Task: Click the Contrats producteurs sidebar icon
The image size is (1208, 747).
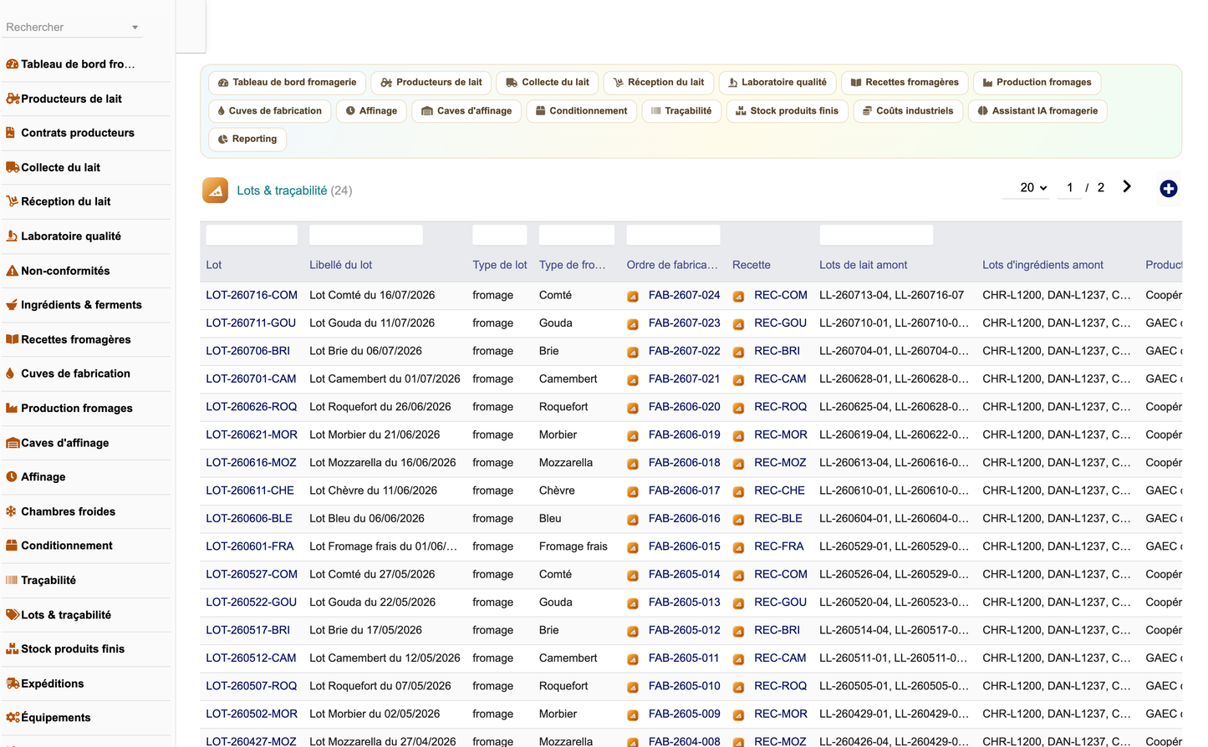Action: tap(11, 133)
